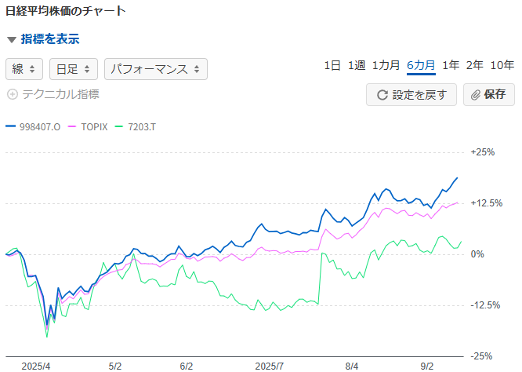Show the 1年 chart range
This screenshot has width=522, height=372.
451,66
